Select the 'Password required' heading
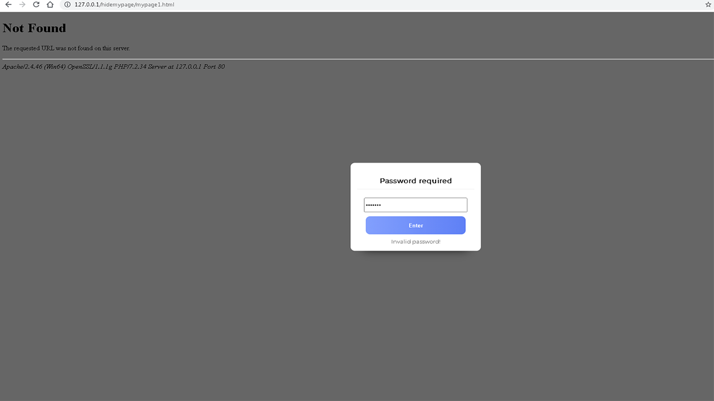 (416, 180)
